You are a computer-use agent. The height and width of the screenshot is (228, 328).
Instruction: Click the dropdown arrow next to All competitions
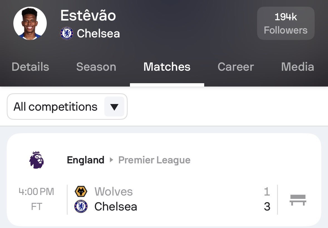(114, 107)
